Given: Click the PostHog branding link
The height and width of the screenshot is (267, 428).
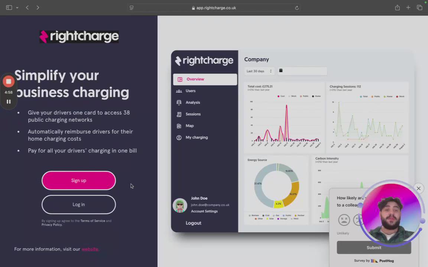Looking at the screenshot, I should click(382, 261).
